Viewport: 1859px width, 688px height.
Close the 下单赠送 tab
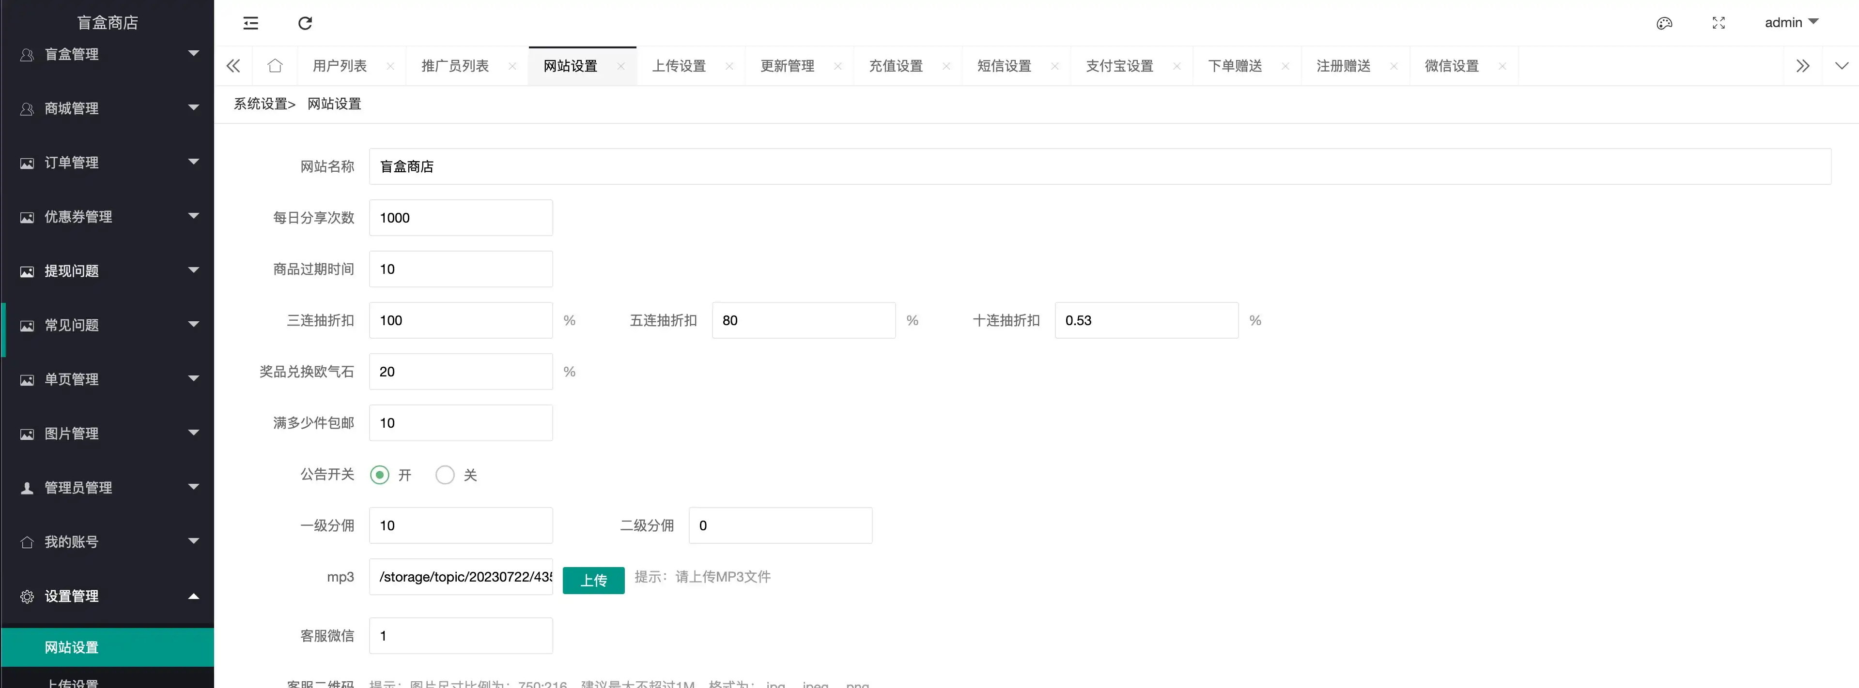pos(1286,66)
